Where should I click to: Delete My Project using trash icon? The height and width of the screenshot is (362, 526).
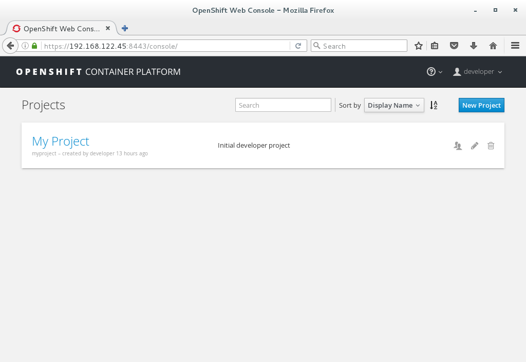tap(491, 146)
